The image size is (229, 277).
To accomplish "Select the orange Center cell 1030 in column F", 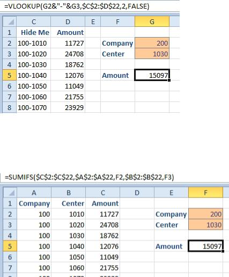I will tap(205, 225).
